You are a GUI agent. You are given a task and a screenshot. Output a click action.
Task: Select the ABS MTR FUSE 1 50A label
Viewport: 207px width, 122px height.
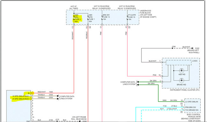[x=92, y=18]
